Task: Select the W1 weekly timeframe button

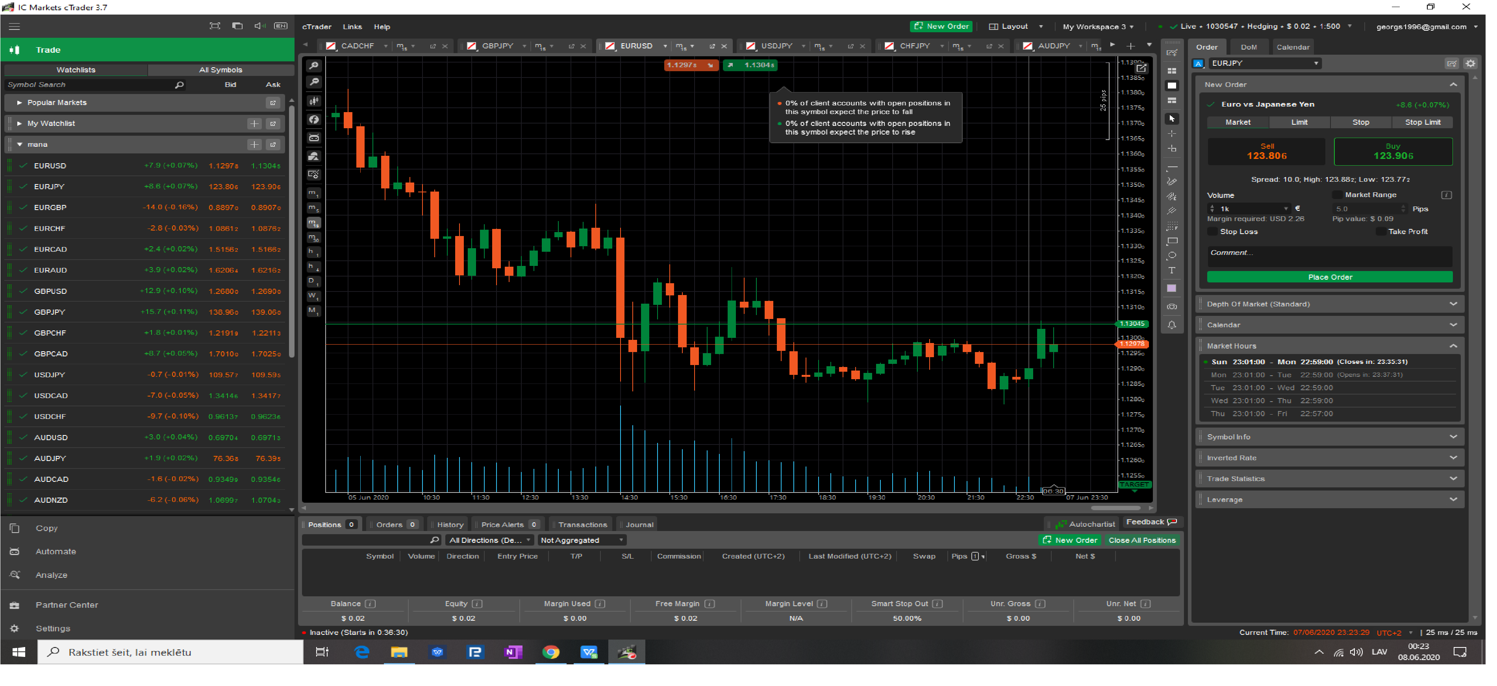Action: (x=314, y=296)
